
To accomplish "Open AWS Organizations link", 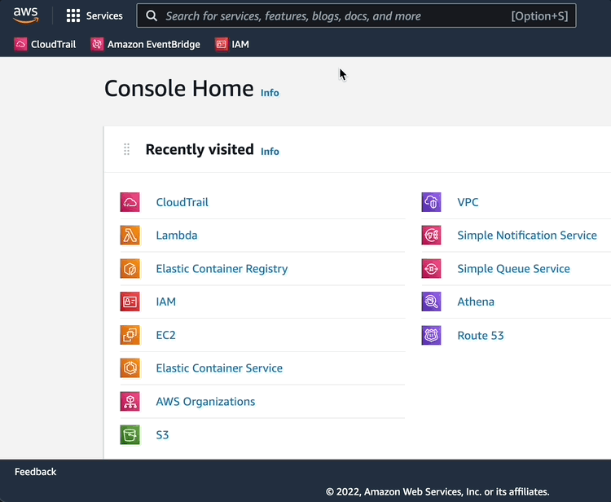I will [205, 402].
